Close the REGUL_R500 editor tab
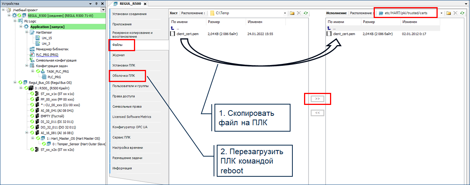 click(x=145, y=4)
